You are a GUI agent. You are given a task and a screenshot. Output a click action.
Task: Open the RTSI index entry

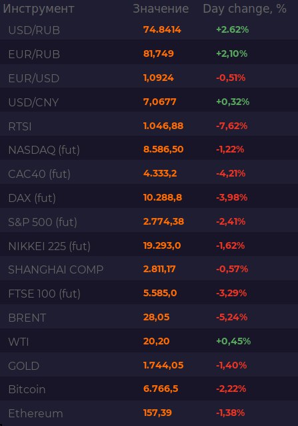pyautogui.click(x=20, y=126)
